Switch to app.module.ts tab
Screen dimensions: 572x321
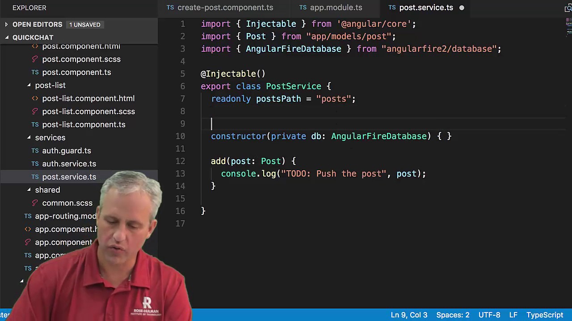(x=336, y=8)
